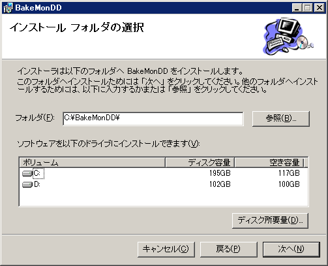Click the 102GB disk size value
Viewport: 328px width, 266px height.
220,184
